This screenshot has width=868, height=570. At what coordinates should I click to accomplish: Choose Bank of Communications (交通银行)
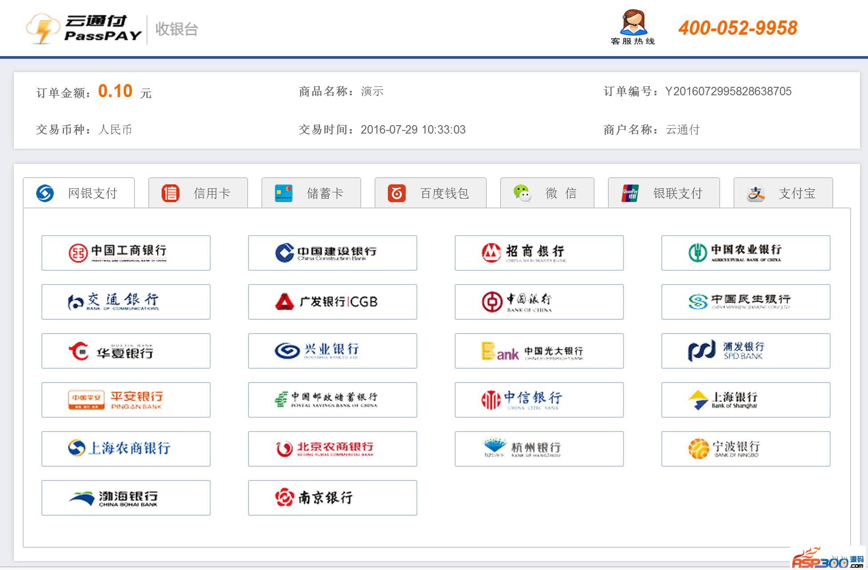(x=126, y=302)
